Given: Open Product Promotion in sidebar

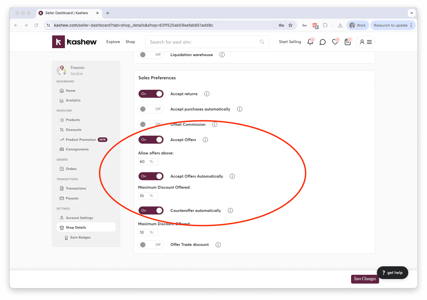Looking at the screenshot, I should coord(83,140).
